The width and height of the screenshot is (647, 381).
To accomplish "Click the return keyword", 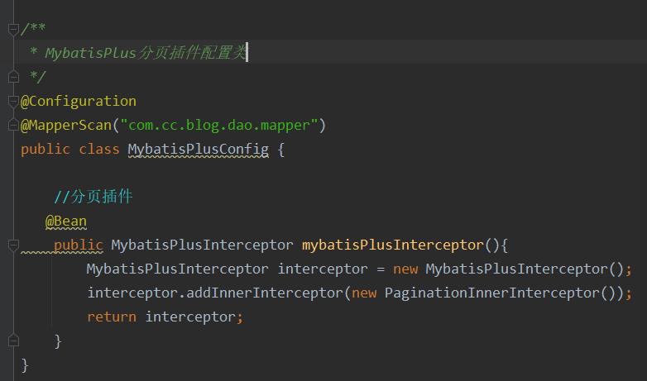I will [112, 317].
